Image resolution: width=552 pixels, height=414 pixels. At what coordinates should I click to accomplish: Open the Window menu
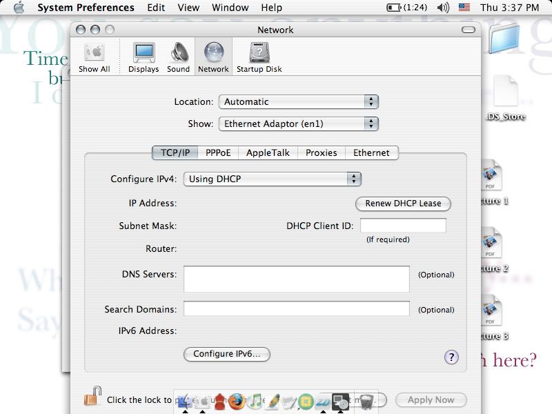[x=230, y=8]
